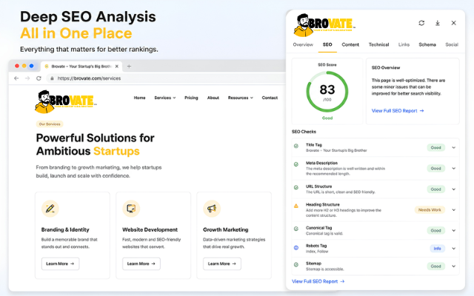Expand the Sitemap check row
Viewport: 474px width, 296px height.
click(x=453, y=266)
